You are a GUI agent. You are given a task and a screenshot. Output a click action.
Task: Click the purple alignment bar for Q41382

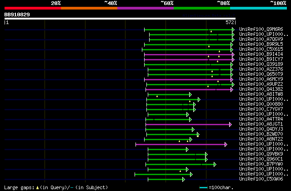[x=189, y=90]
